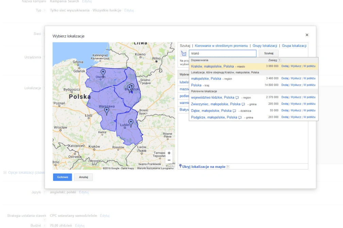Zoom in on the map with the plus control
This screenshot has width=343, height=228.
tap(169, 153)
